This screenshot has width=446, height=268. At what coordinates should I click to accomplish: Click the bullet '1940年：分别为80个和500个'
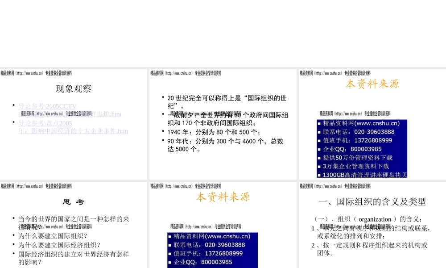tap(213, 132)
